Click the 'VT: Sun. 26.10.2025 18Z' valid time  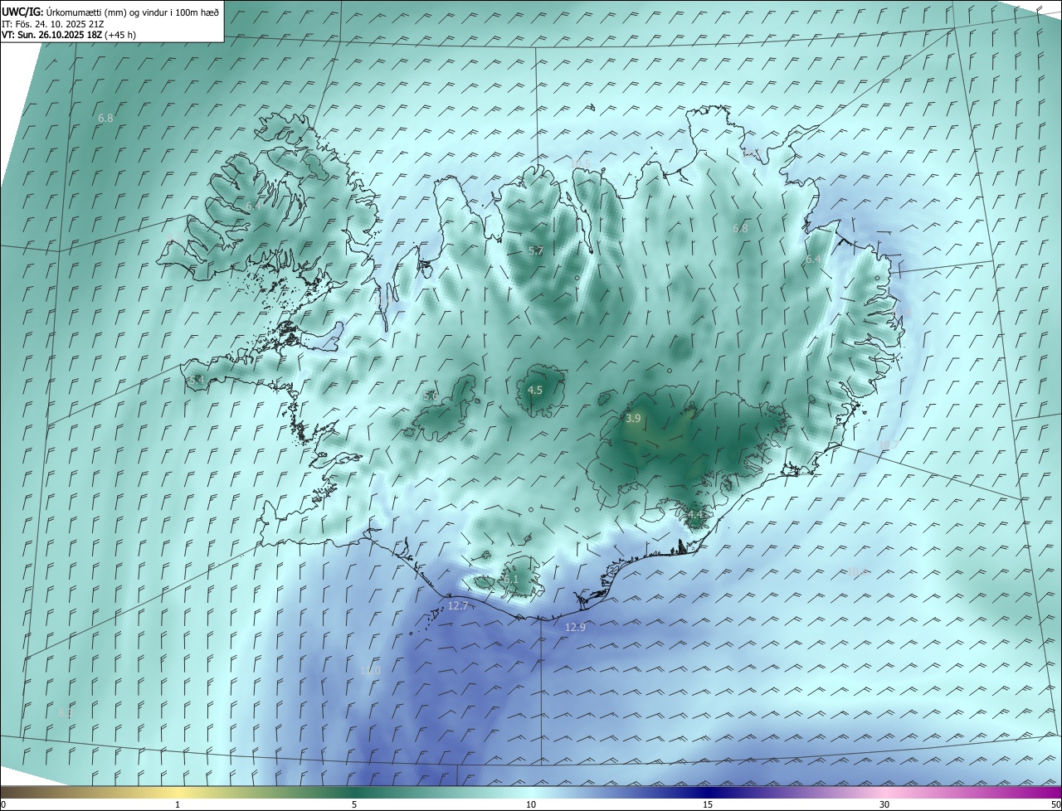(51, 35)
